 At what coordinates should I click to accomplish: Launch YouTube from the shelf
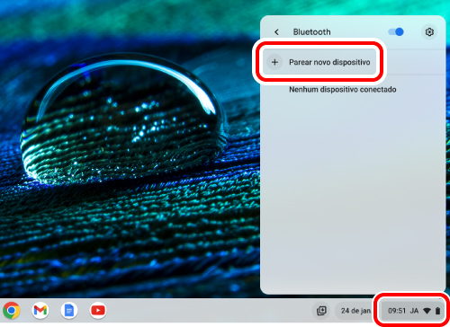98,311
